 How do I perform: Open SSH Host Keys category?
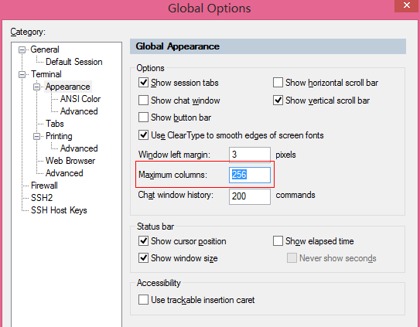pyautogui.click(x=59, y=210)
